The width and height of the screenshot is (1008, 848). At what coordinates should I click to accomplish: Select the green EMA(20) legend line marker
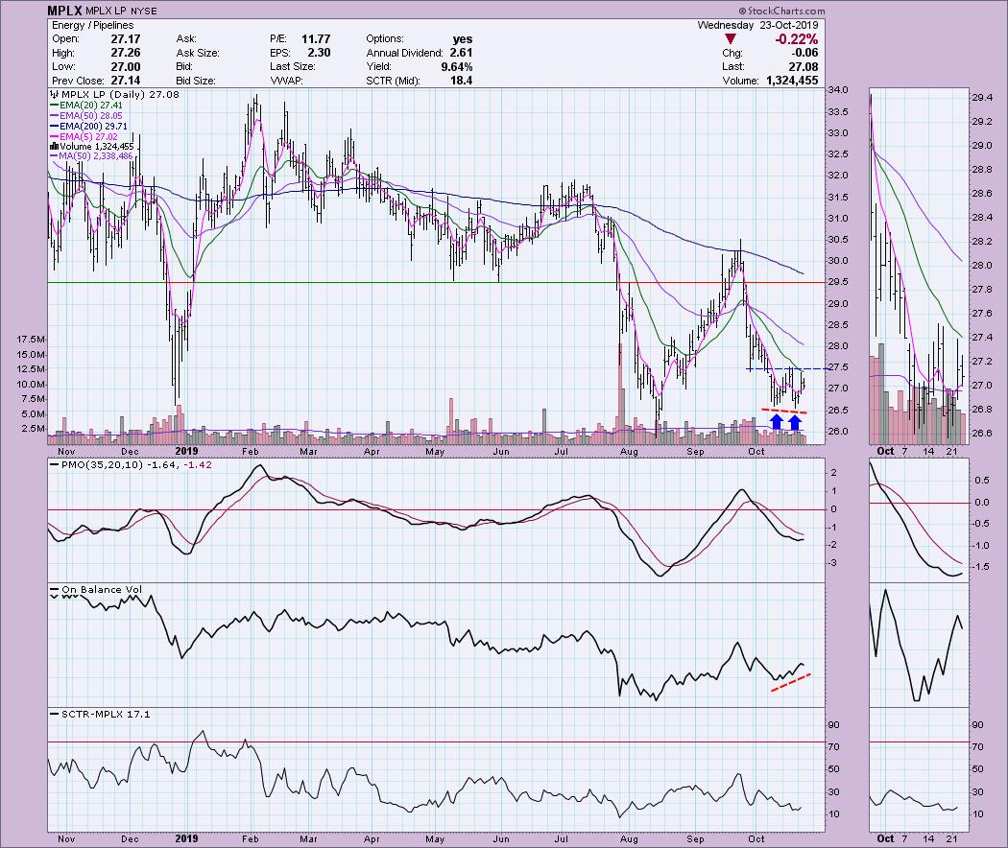pos(54,106)
